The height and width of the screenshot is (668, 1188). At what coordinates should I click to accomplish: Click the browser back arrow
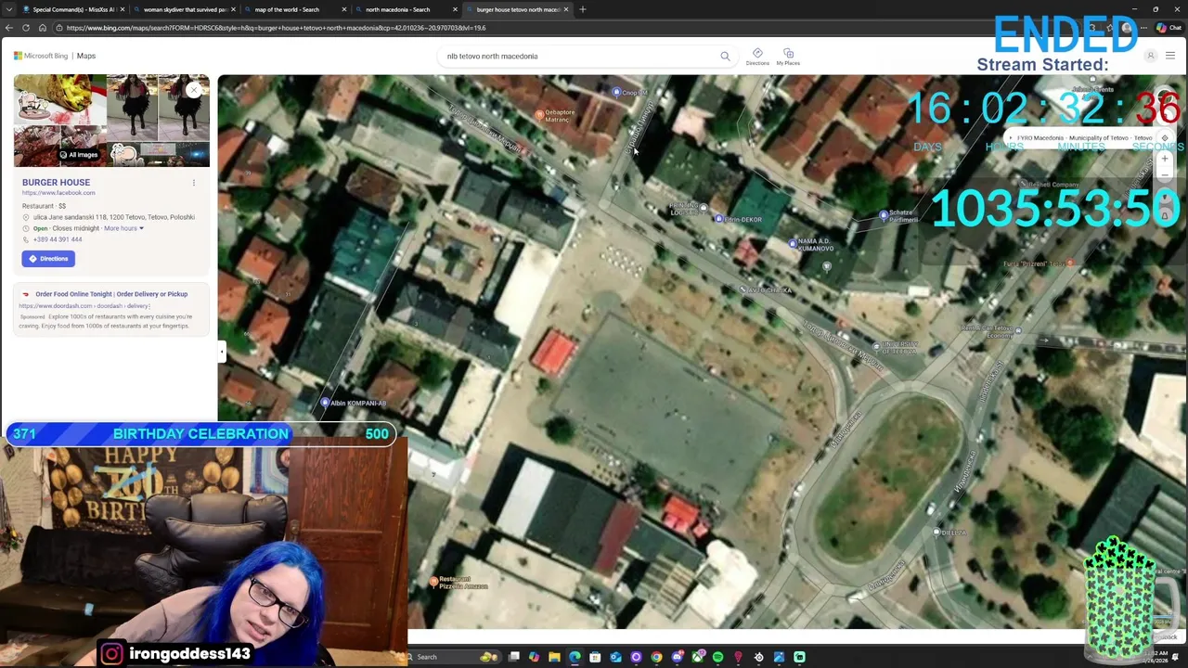pyautogui.click(x=9, y=28)
